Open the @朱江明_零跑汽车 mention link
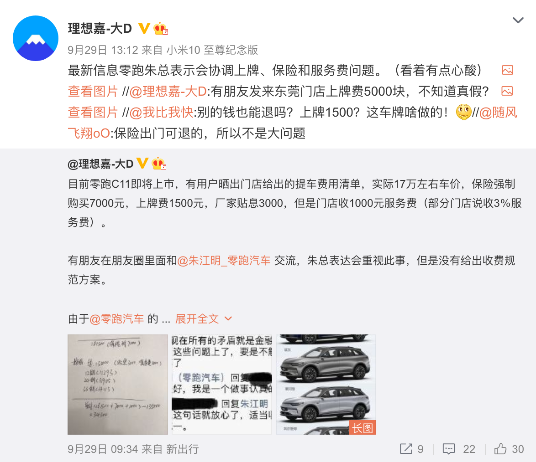Image resolution: width=536 pixels, height=462 pixels. pyautogui.click(x=224, y=261)
